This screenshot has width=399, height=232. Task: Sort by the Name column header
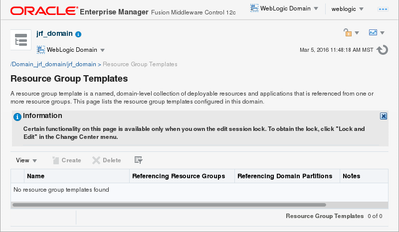tap(36, 176)
